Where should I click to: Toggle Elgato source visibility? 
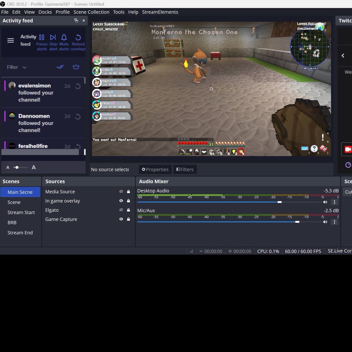point(121,210)
